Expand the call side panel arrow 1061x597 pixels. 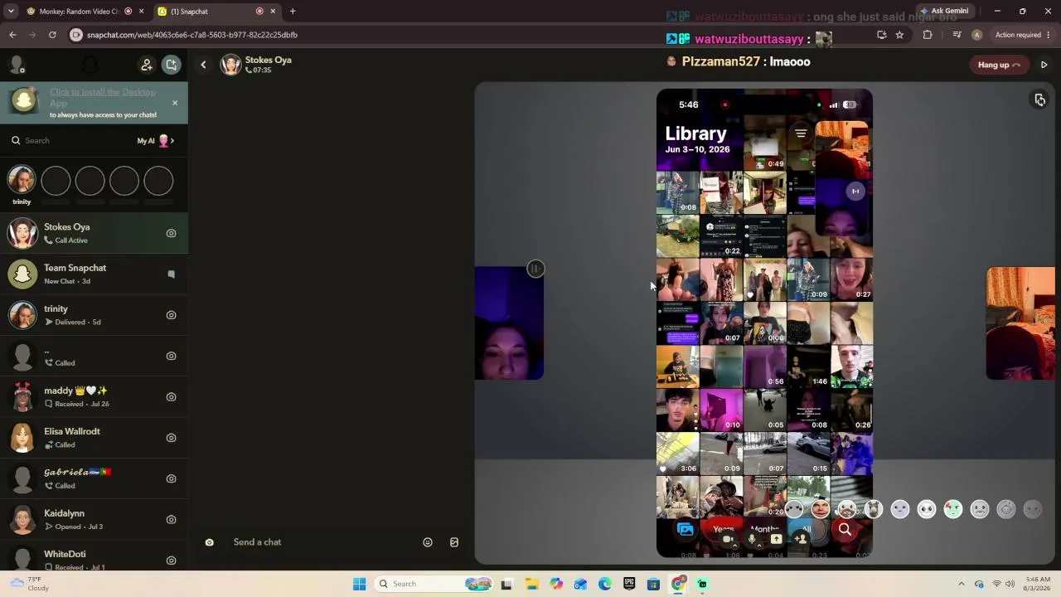pyautogui.click(x=1044, y=65)
